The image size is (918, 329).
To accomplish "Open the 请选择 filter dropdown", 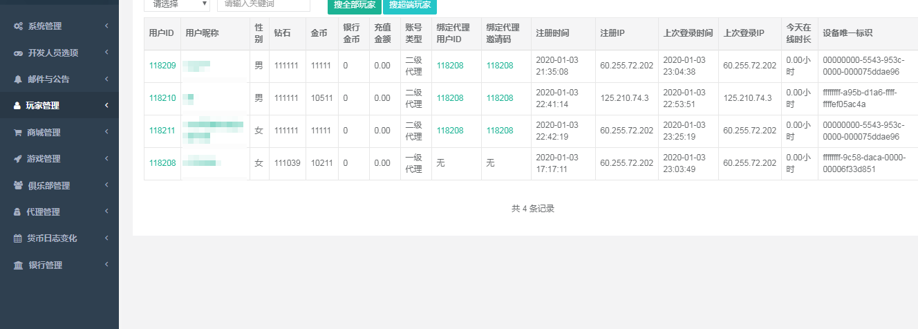I will pyautogui.click(x=176, y=4).
